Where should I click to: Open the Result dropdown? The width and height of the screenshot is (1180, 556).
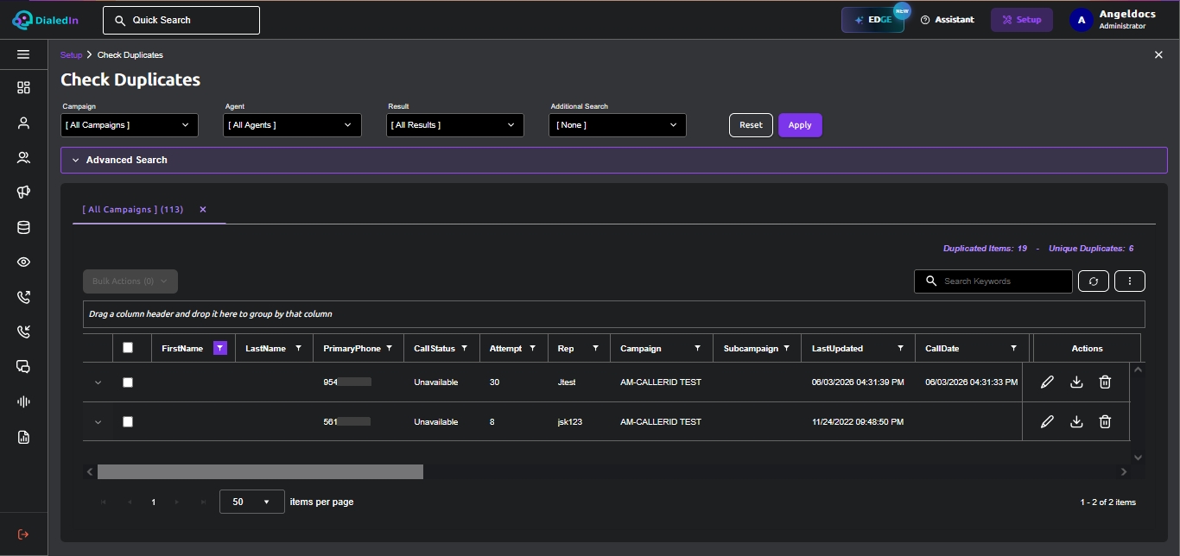pyautogui.click(x=455, y=125)
